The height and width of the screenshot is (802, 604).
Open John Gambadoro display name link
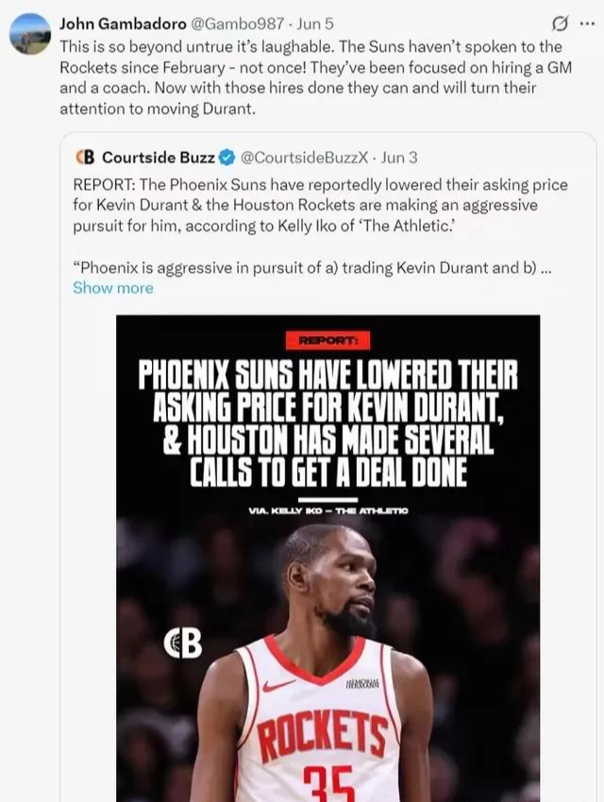pos(123,24)
